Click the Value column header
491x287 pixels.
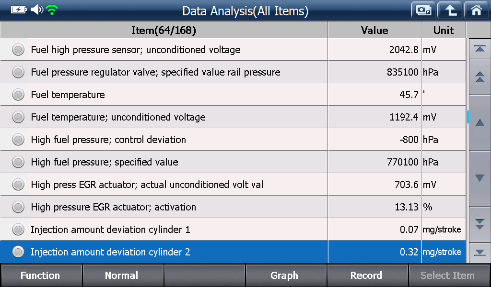coord(374,30)
